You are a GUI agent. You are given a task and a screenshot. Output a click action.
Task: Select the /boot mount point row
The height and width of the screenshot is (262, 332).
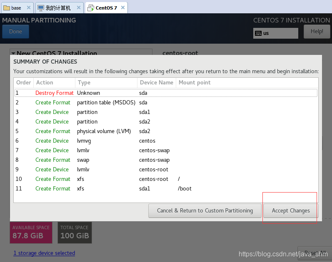[x=166, y=189]
